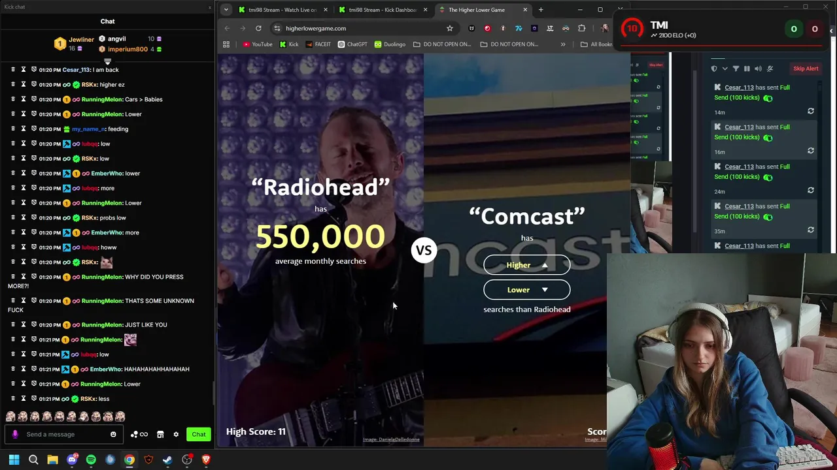Toggle alert sound speaker icon

[758, 69]
